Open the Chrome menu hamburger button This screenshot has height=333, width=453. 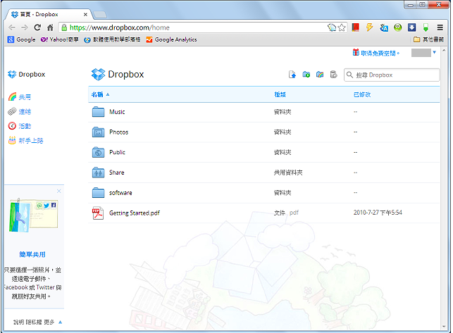click(x=440, y=27)
